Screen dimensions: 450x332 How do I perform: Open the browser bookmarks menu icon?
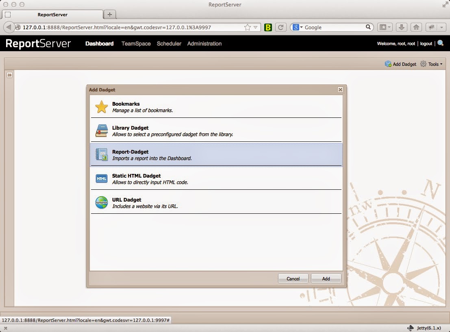tap(385, 27)
